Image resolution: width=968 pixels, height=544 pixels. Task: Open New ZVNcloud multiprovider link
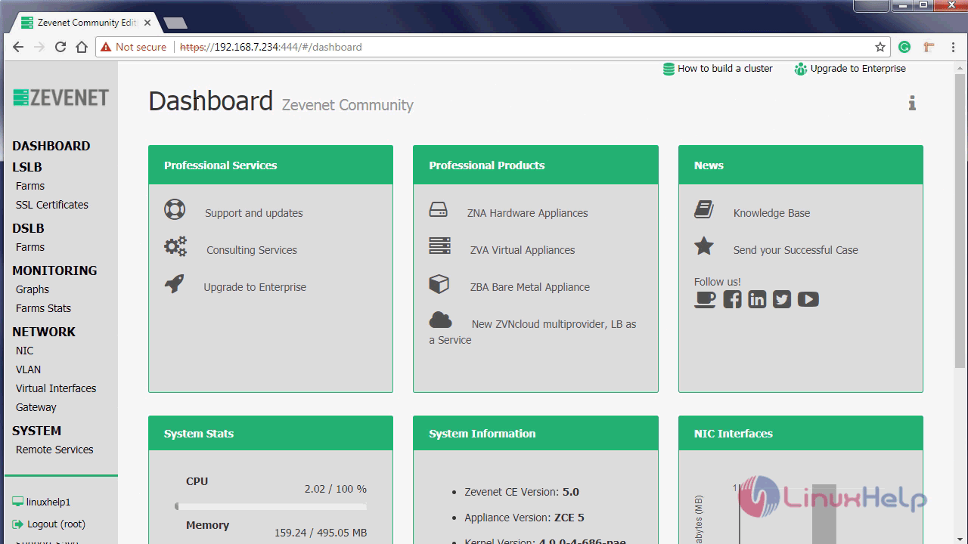[533, 332]
